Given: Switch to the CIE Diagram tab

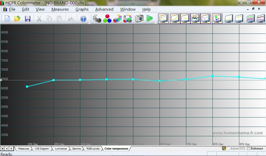Looking at the screenshot, I should [42, 149].
